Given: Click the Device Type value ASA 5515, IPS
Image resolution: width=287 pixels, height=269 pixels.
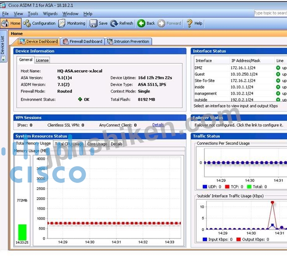Looking at the screenshot, I should tap(152, 85).
